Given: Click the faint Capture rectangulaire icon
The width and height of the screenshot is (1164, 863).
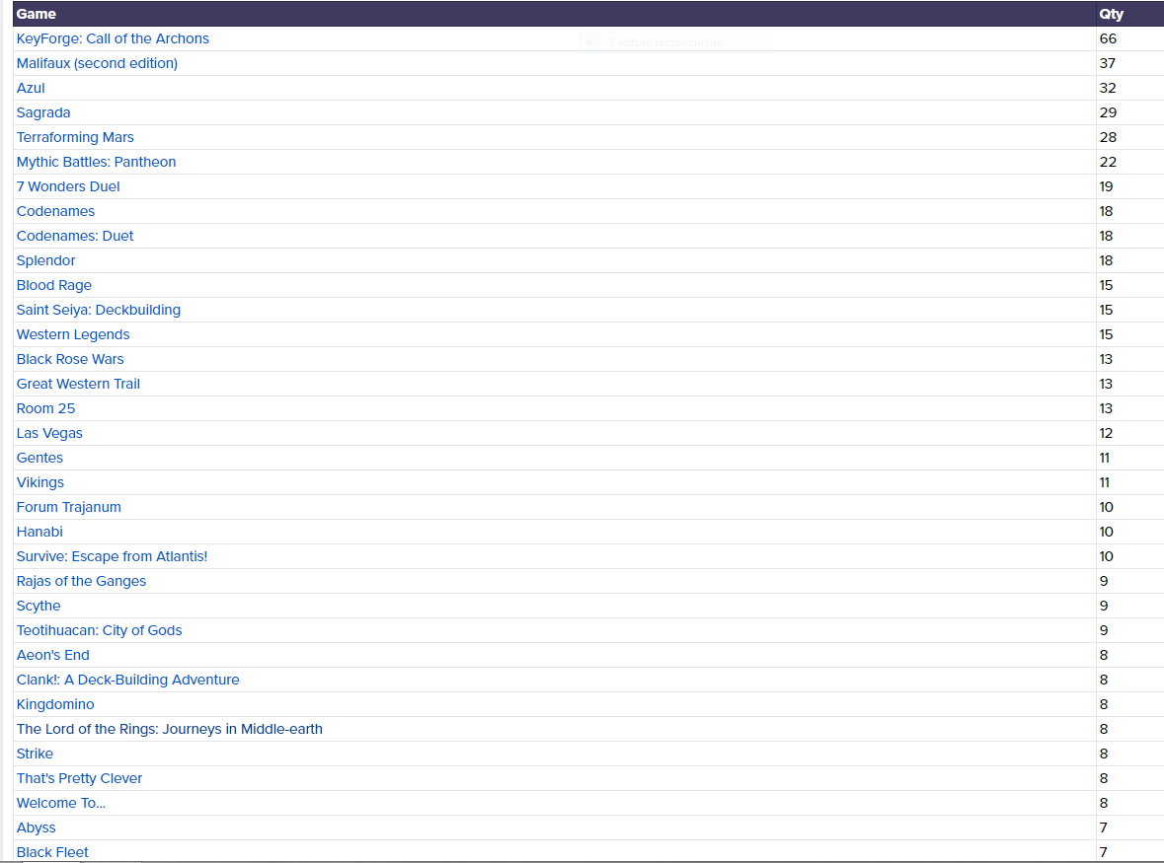Looking at the screenshot, I should pyautogui.click(x=589, y=42).
